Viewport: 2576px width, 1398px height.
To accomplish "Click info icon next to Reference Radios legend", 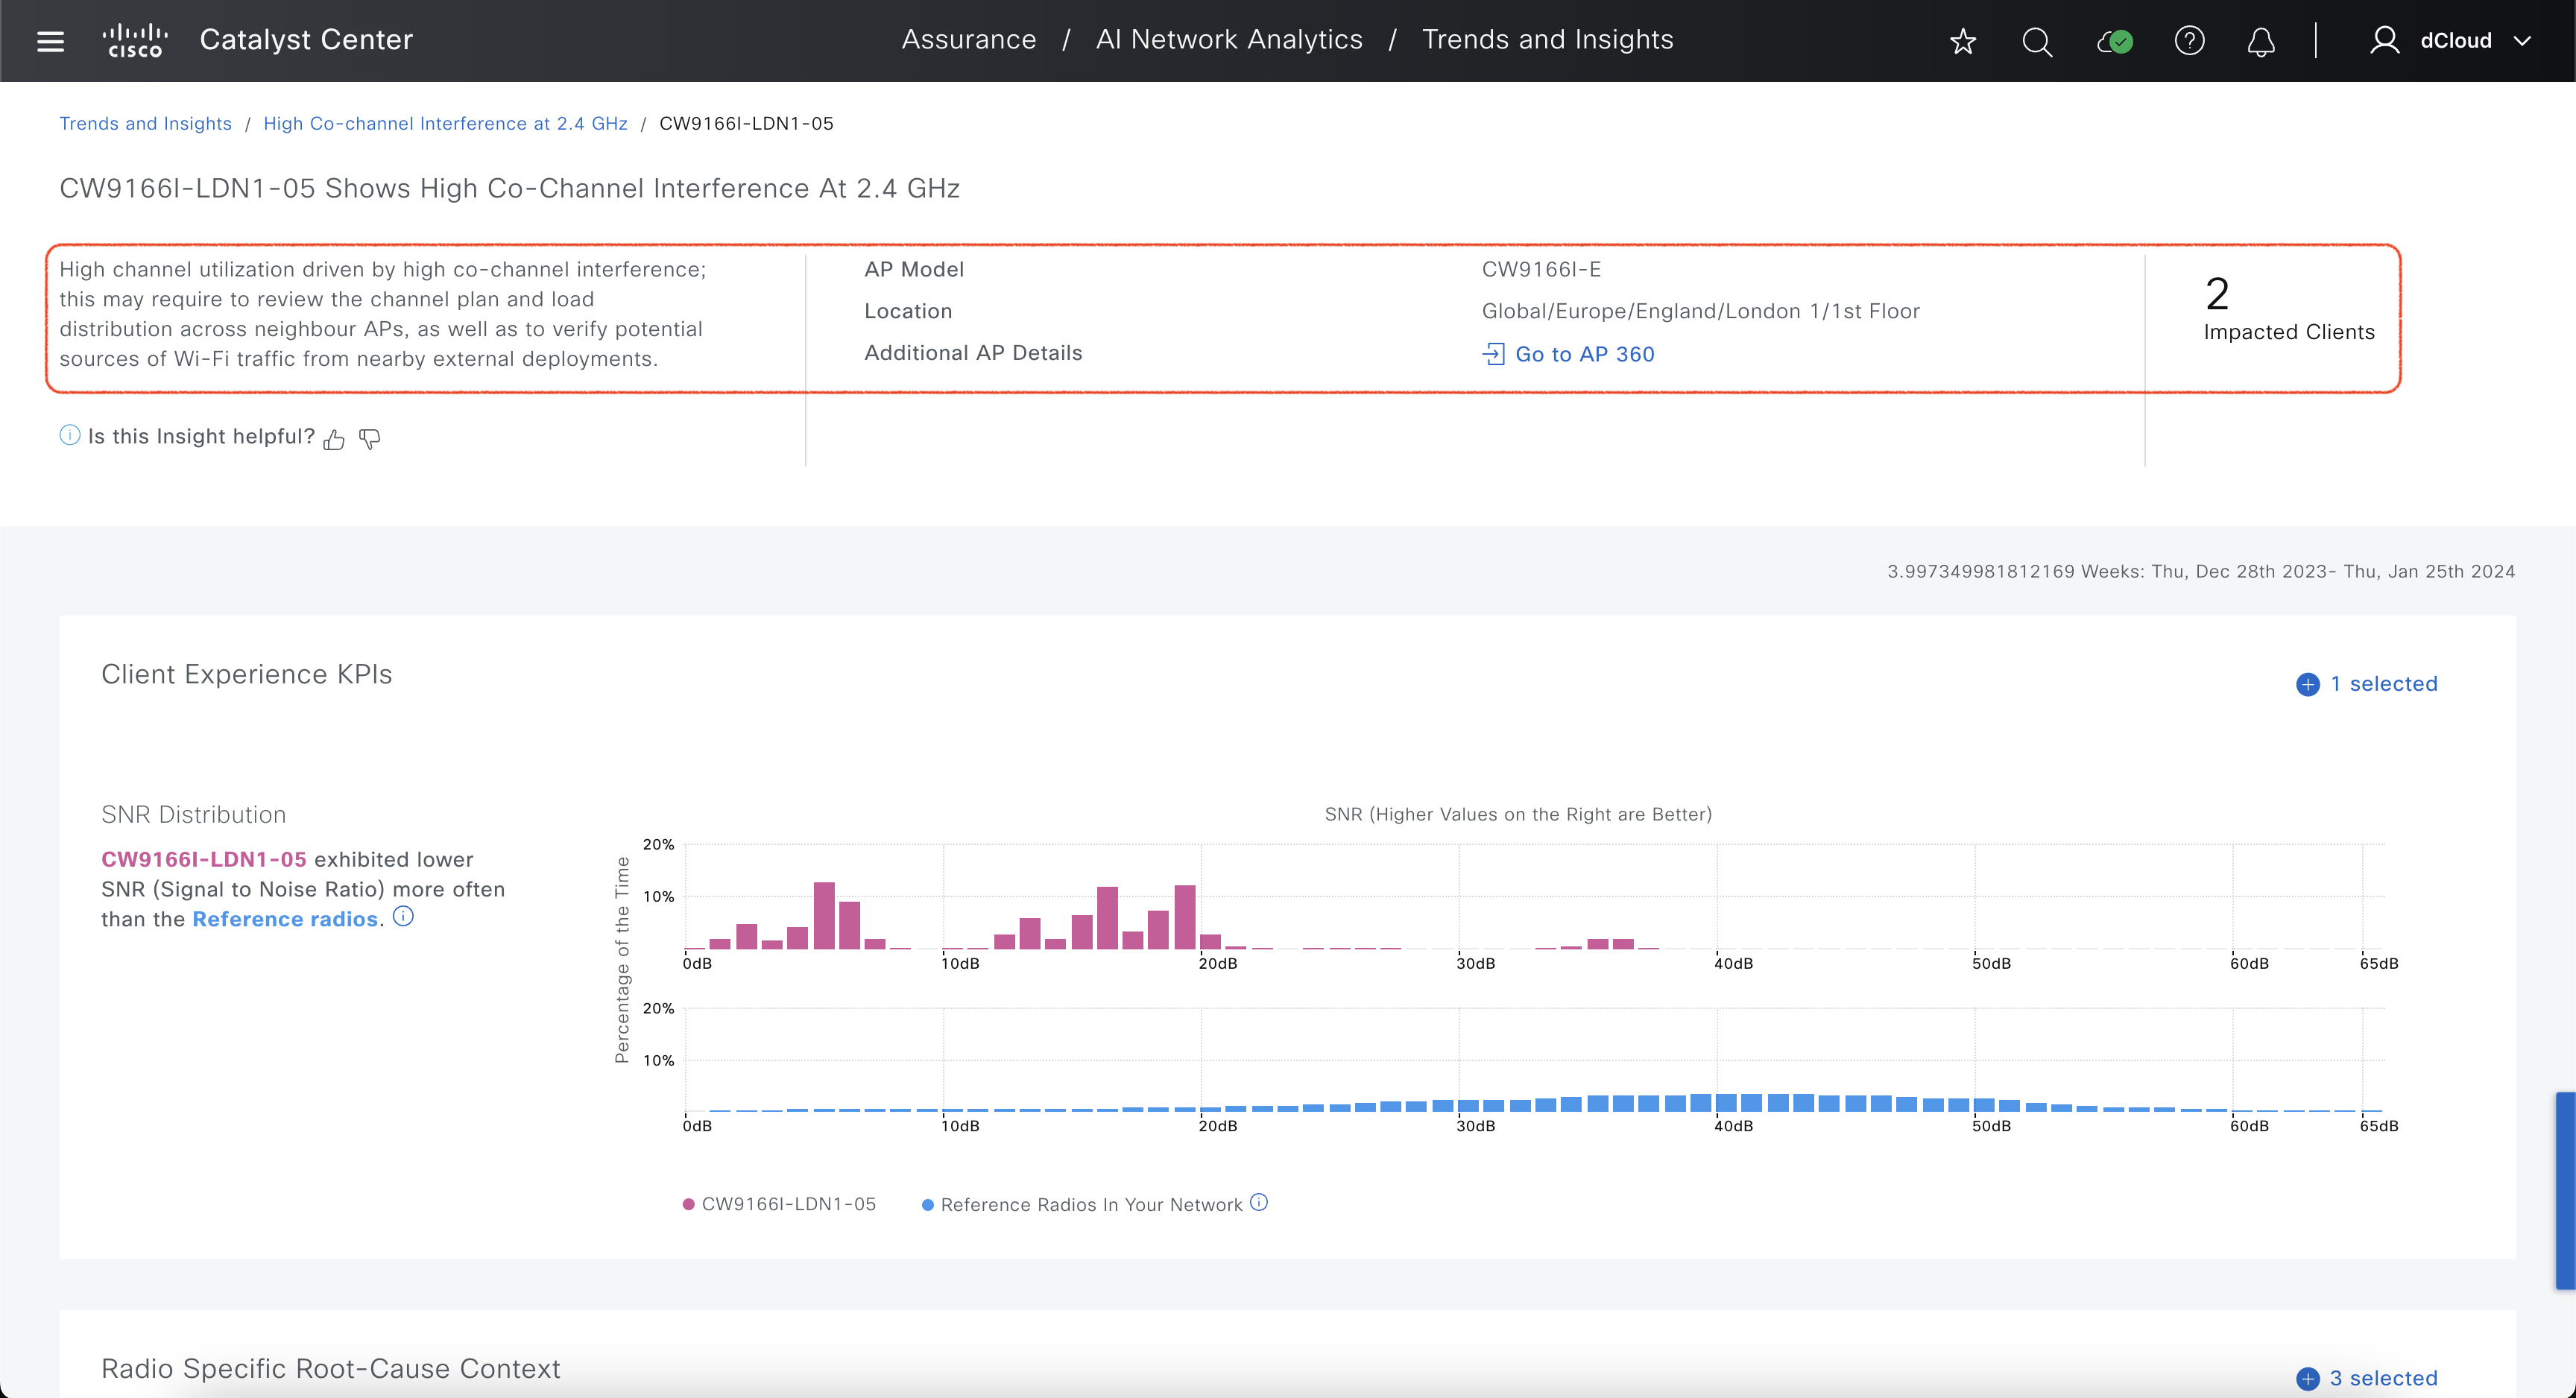I will point(1259,1202).
